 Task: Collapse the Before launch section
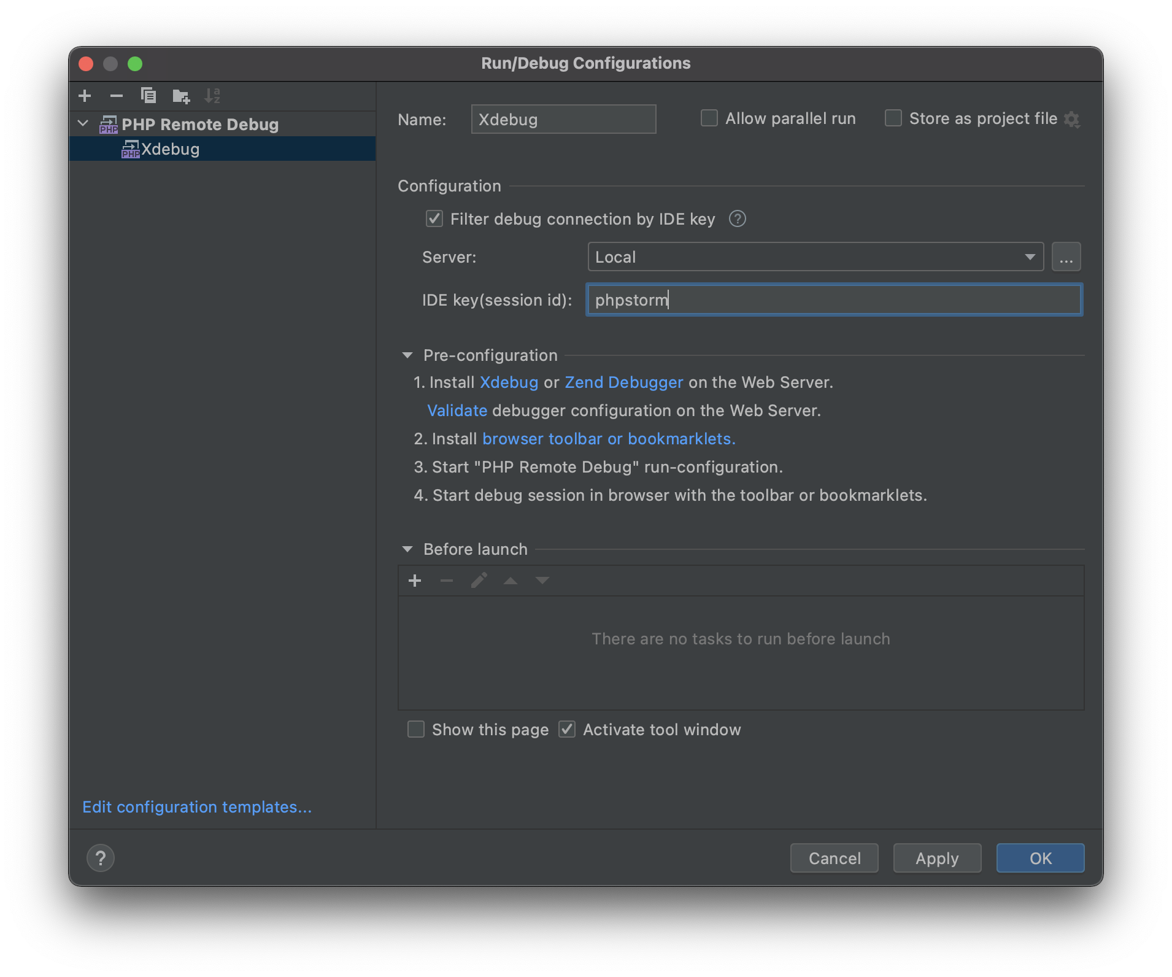[x=407, y=549]
